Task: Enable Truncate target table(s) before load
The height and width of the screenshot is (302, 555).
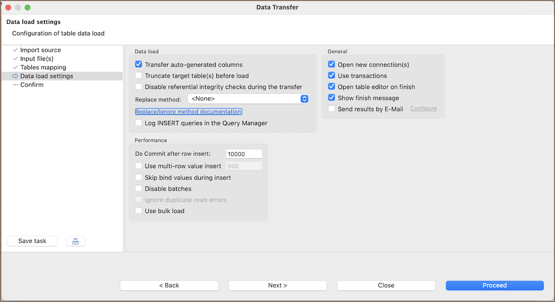Action: pyautogui.click(x=139, y=76)
